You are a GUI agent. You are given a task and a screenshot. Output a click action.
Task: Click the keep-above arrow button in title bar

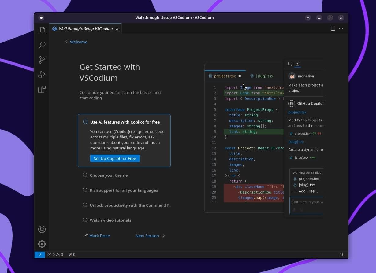[x=308, y=18]
